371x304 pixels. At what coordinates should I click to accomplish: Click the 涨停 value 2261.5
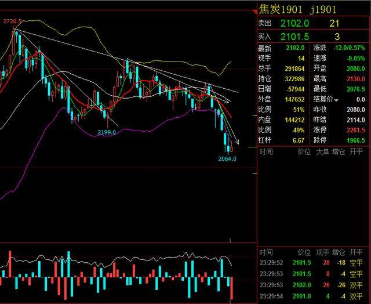point(356,130)
